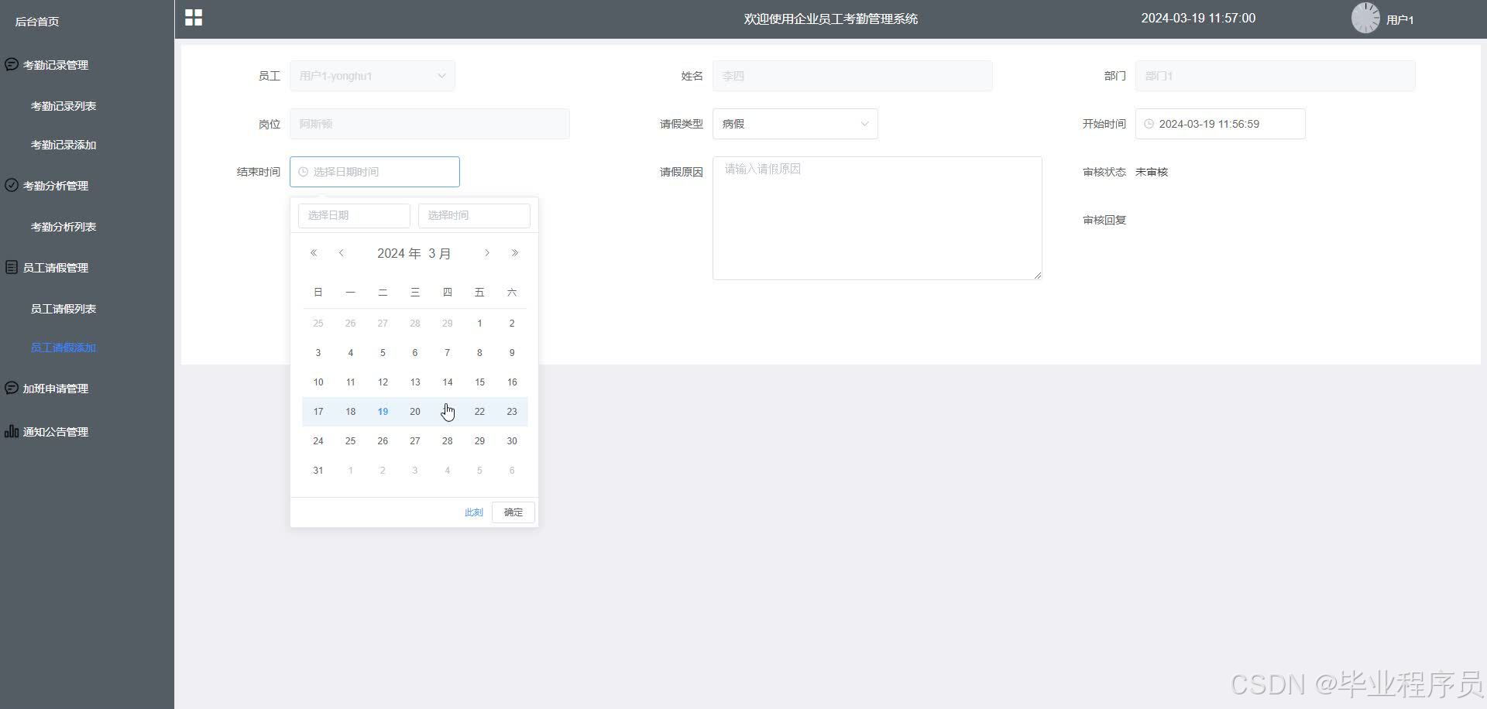Click the 岗位 field
Viewport: 1487px width, 709px height.
430,124
